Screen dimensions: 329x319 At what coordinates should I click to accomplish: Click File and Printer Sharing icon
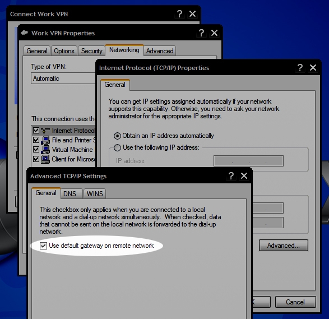pyautogui.click(x=45, y=140)
